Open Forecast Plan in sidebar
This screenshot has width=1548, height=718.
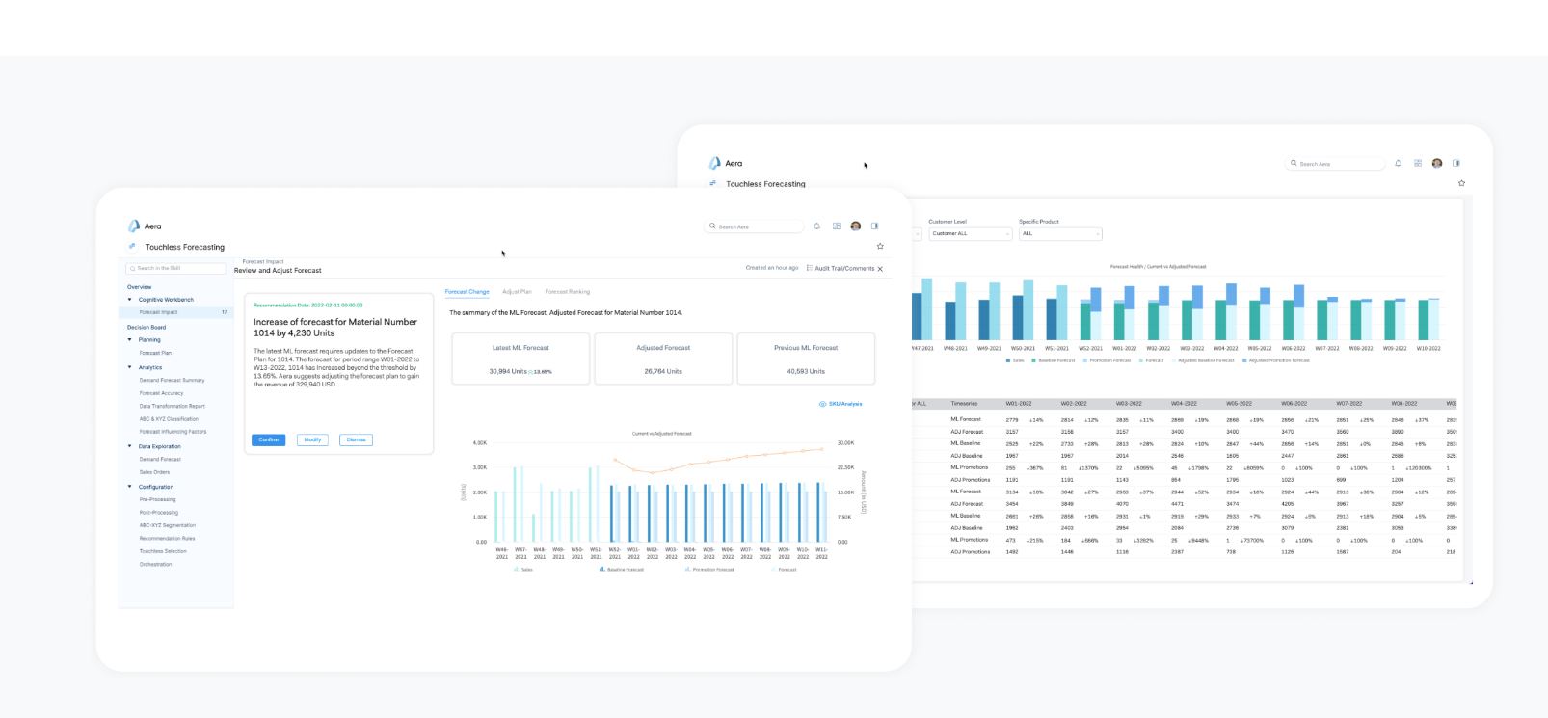(155, 353)
